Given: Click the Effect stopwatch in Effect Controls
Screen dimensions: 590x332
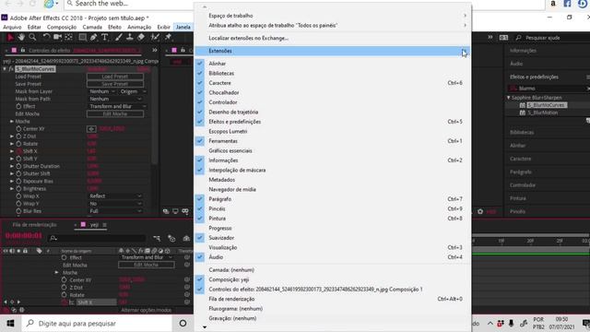Looking at the screenshot, I should (18, 107).
